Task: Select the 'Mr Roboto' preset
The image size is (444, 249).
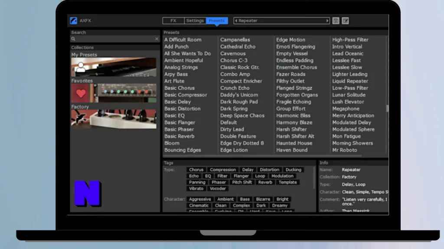Action: pos(345,150)
